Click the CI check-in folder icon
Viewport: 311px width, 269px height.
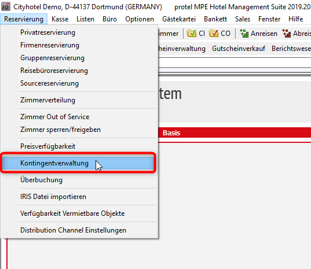[191, 34]
